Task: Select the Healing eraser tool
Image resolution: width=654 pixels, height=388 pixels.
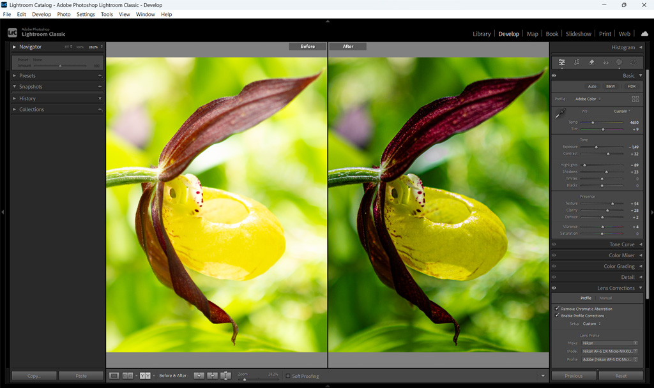Action: (591, 63)
